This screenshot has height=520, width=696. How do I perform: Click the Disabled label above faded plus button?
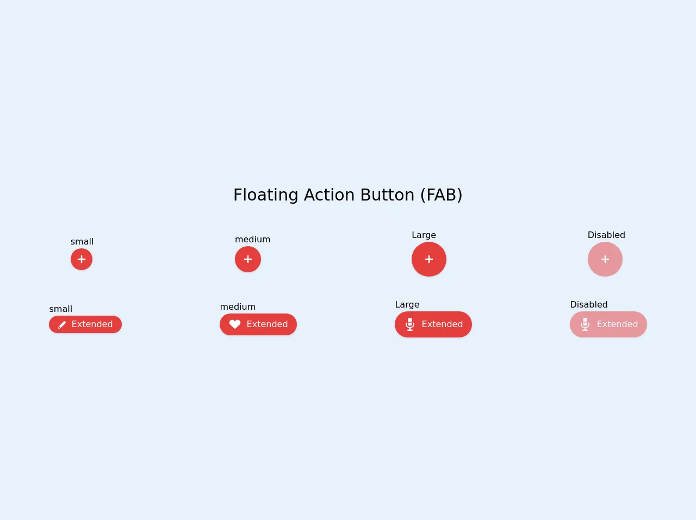(606, 235)
